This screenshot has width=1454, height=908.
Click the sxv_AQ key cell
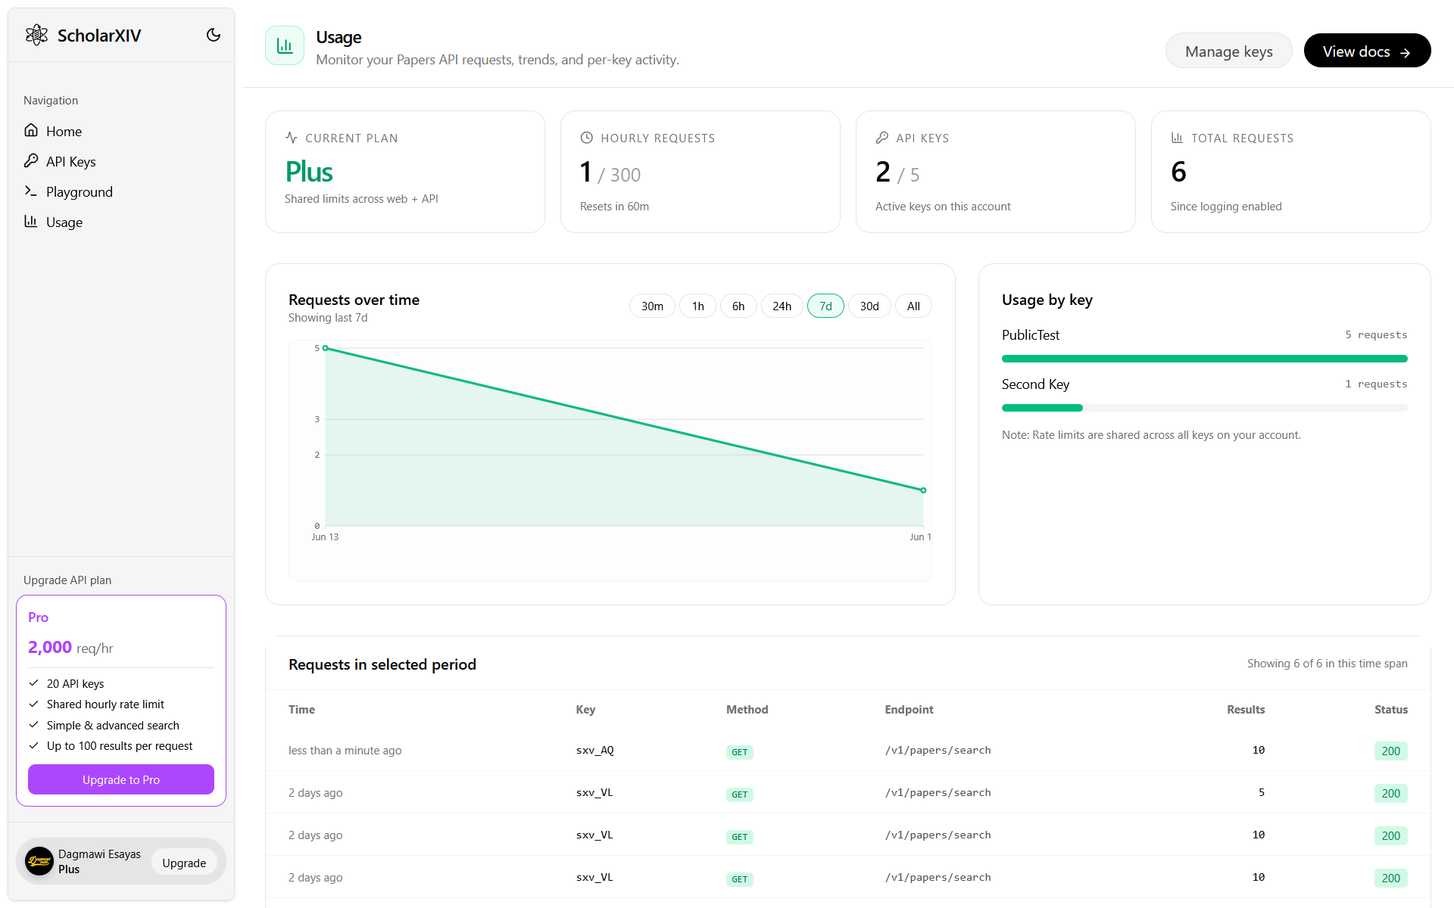[595, 750]
